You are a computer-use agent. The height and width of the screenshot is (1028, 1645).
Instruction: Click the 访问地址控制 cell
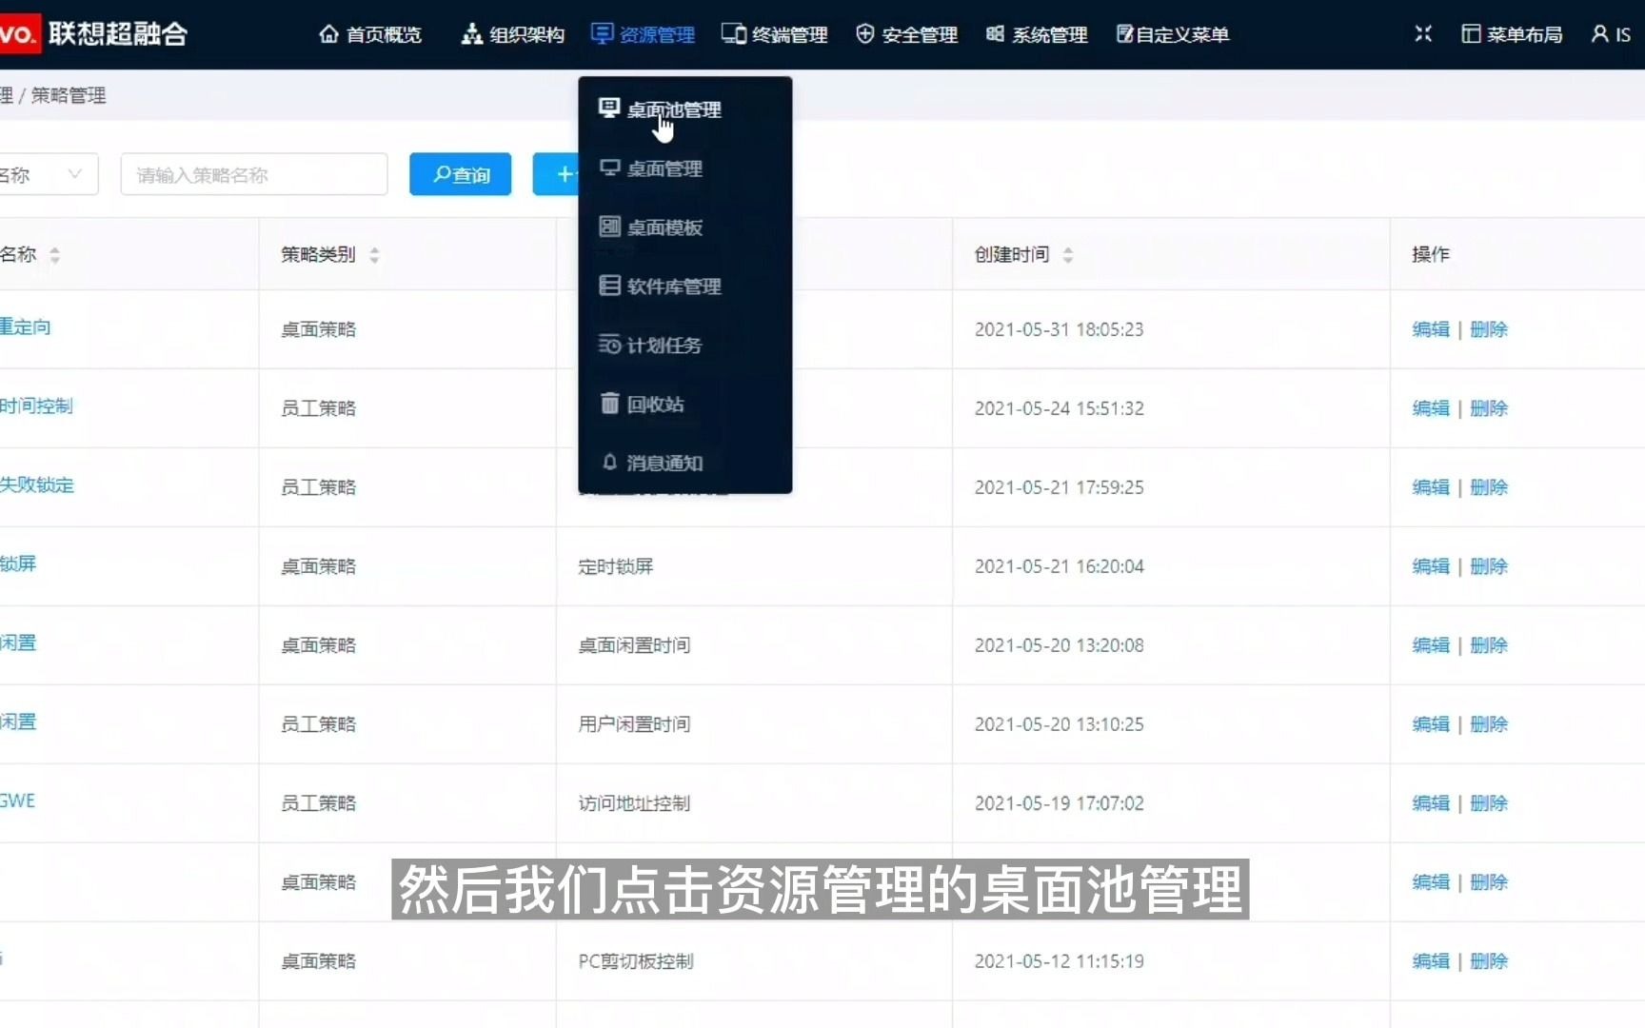tap(634, 803)
